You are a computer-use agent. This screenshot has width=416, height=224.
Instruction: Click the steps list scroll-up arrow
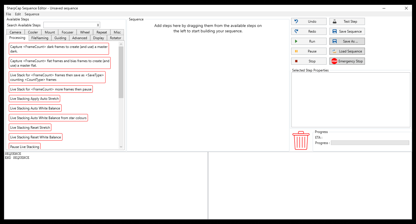pos(121,44)
